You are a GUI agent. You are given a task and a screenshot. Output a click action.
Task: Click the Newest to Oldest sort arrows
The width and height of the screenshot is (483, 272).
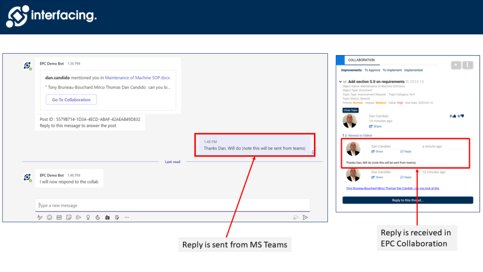(344, 136)
